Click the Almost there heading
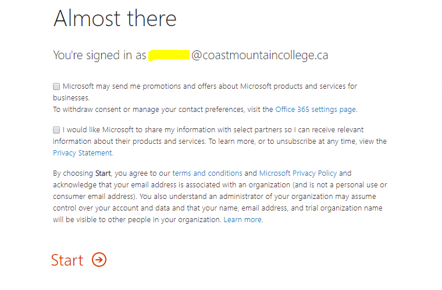Image resolution: width=442 pixels, height=290 pixels. [115, 19]
